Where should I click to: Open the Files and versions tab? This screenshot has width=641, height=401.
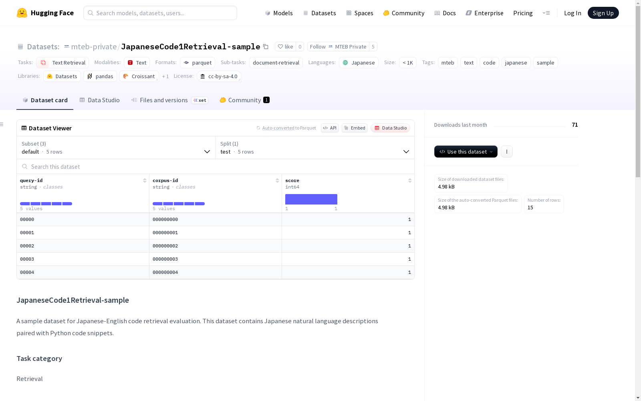tap(169, 100)
